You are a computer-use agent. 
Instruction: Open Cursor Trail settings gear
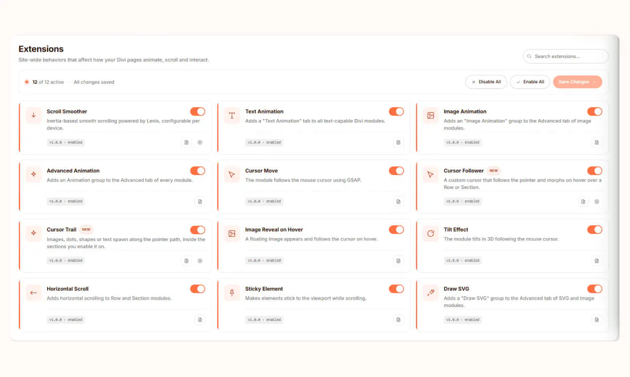click(x=200, y=260)
